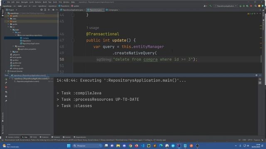The height and width of the screenshot is (149, 266).
Task: Click the taskbar search box
Action: click(87, 146)
